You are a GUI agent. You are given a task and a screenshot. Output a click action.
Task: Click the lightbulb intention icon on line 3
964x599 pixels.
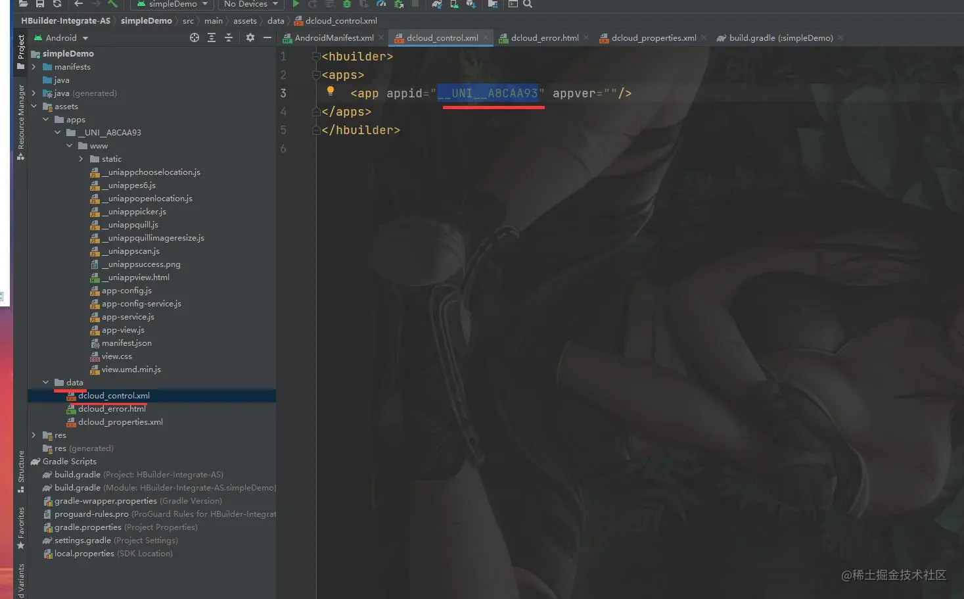pyautogui.click(x=331, y=91)
